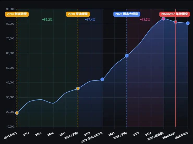Select the orange data point at 2013/01/01
This screenshot has width=193, height=144.
tap(17, 113)
